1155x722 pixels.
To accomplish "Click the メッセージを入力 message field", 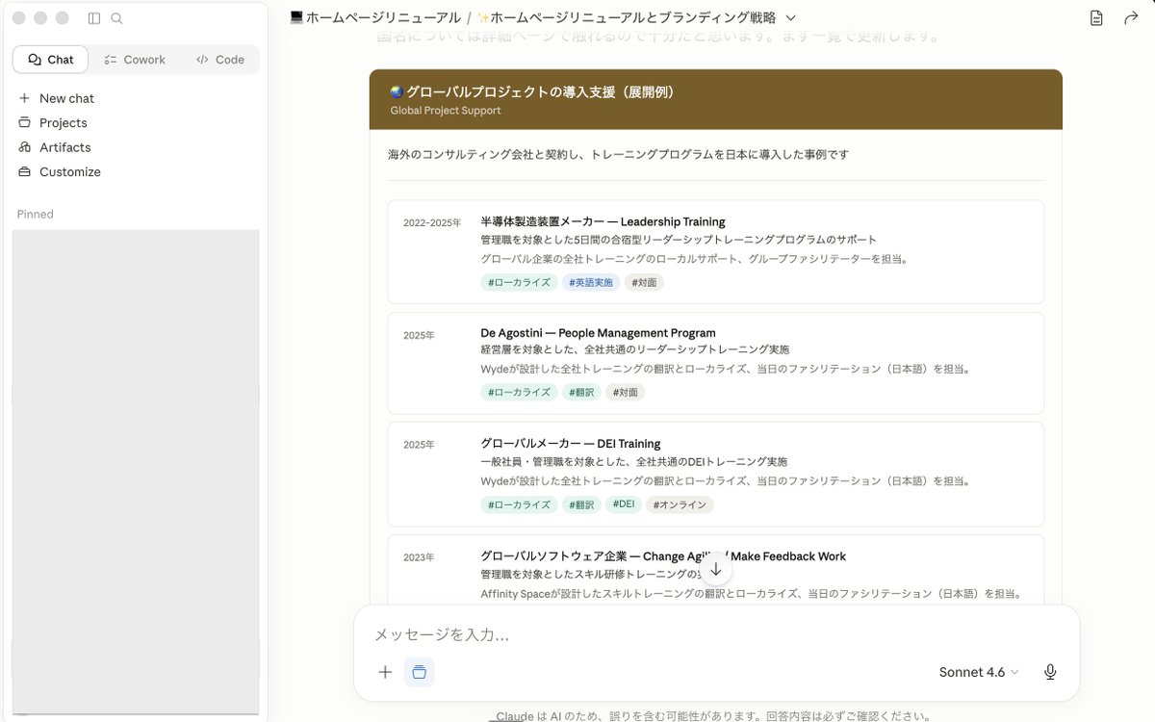I will (716, 634).
